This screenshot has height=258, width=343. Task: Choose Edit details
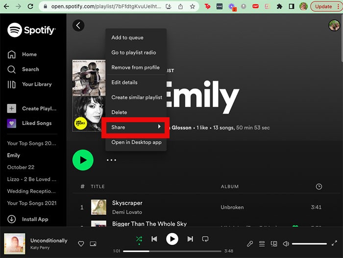point(136,83)
